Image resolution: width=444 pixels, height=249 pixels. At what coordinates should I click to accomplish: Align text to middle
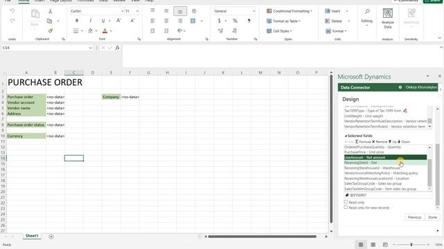coord(166,11)
